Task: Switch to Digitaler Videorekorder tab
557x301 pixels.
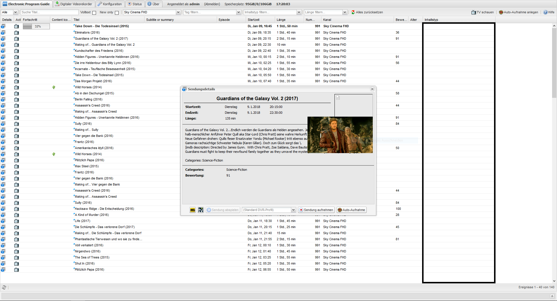Action: click(x=74, y=4)
